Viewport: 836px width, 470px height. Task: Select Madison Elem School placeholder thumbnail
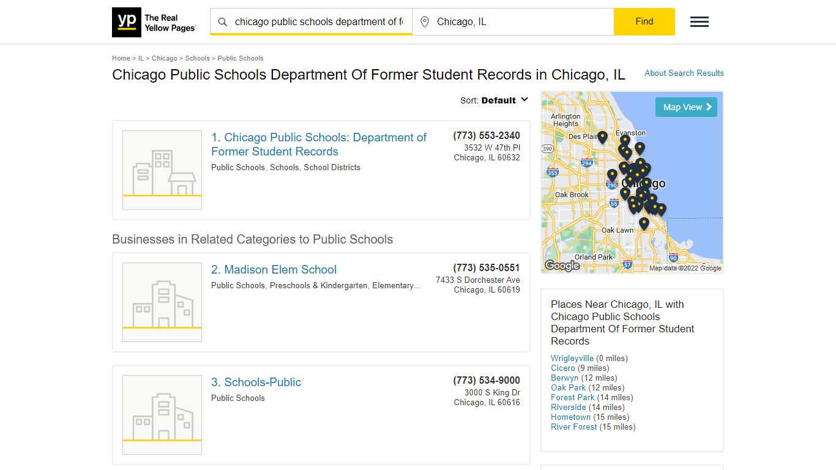162,302
